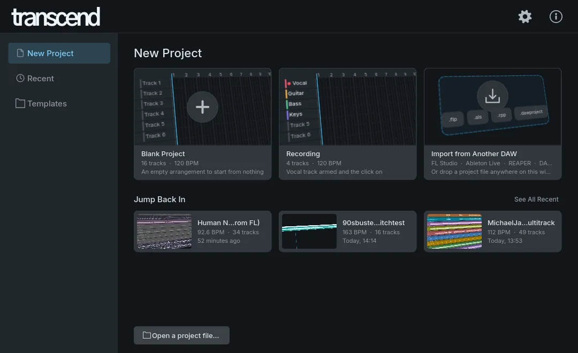Click the plus circle on Blank Project
Viewport: 578px width, 353px height.
pos(202,107)
